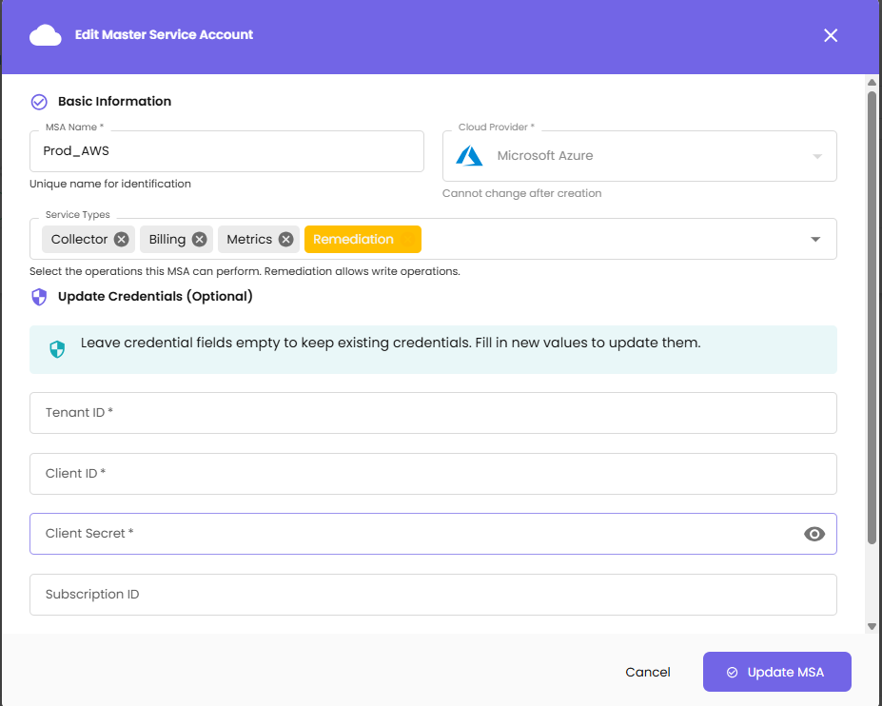Click the Update Credentials shield icon

click(x=39, y=297)
